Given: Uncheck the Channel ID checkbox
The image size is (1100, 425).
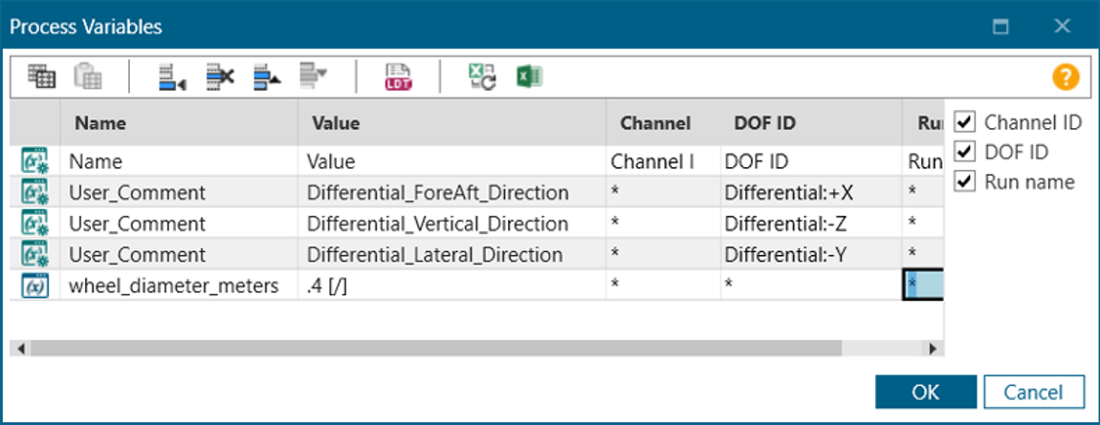Looking at the screenshot, I should [x=965, y=122].
